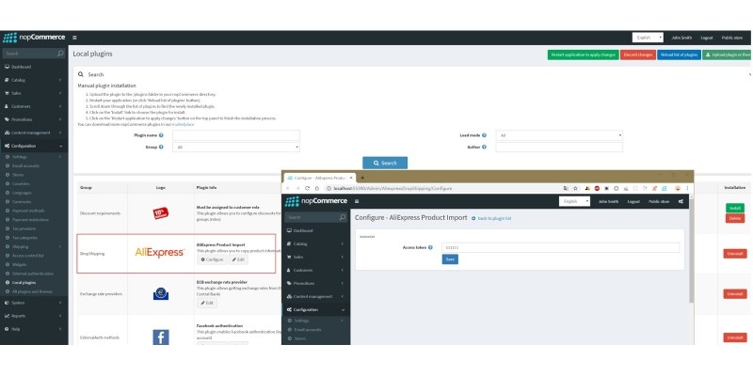Focus Author input field
Screen dimensions: 753x376
(559, 148)
